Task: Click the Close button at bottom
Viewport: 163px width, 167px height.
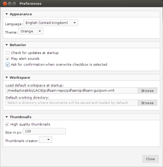Action: (150, 159)
